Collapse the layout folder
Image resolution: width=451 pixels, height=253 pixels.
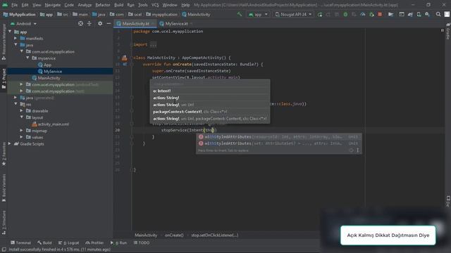click(22, 117)
